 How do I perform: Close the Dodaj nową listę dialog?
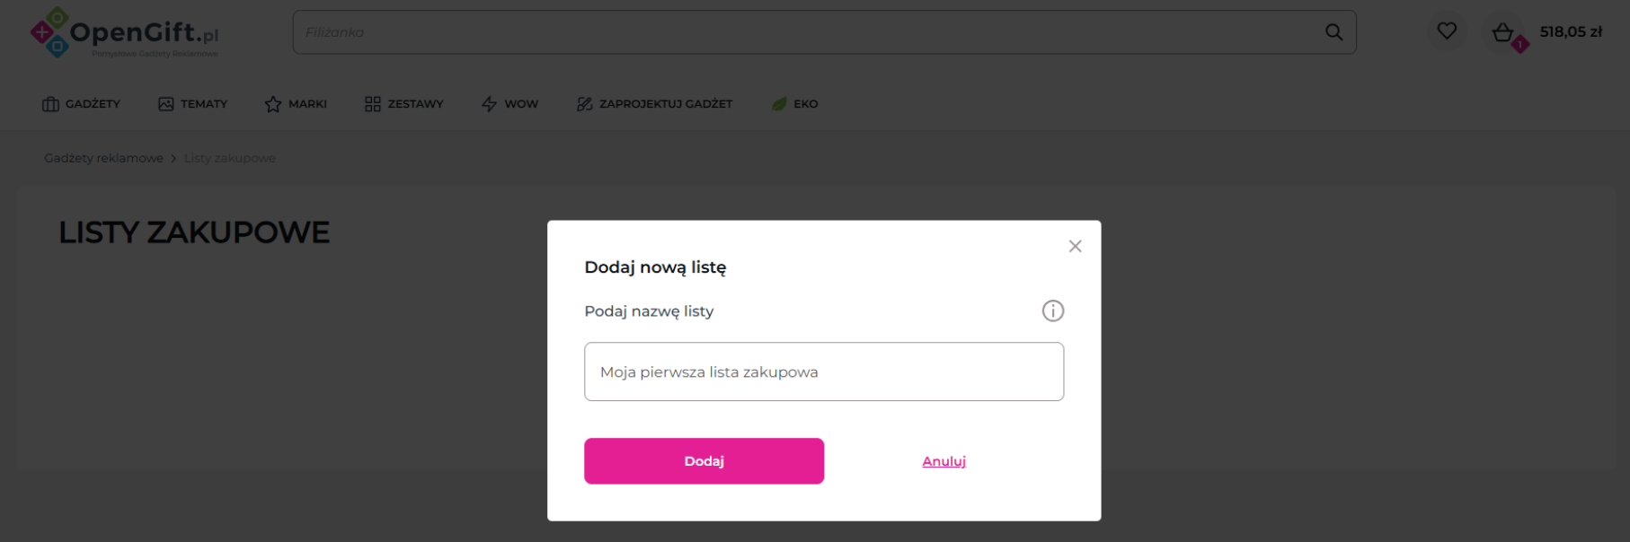click(x=1075, y=246)
